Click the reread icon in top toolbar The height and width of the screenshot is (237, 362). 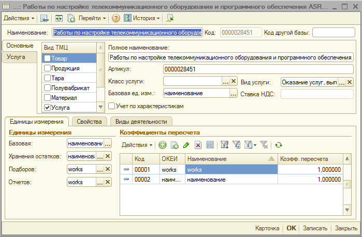pos(59,18)
